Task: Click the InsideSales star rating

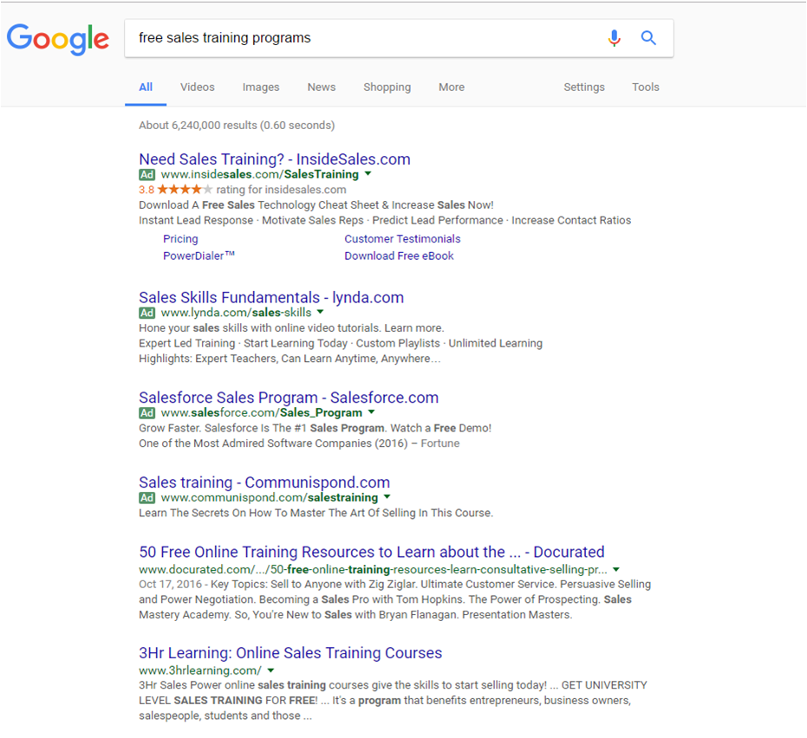Action: point(183,190)
